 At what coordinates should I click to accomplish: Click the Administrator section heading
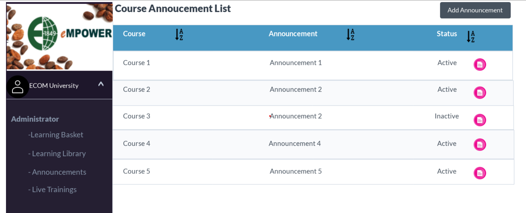(35, 119)
